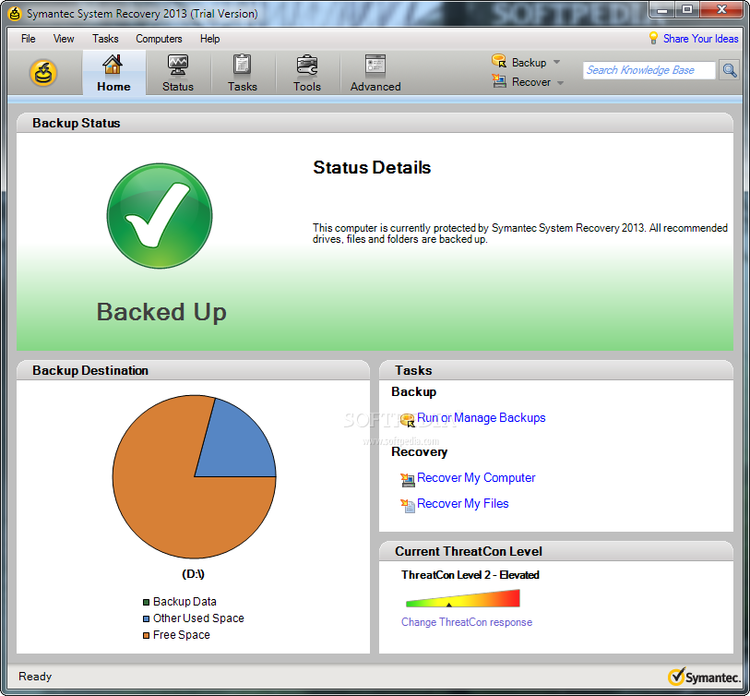Click the Recovery section heading

click(x=420, y=452)
